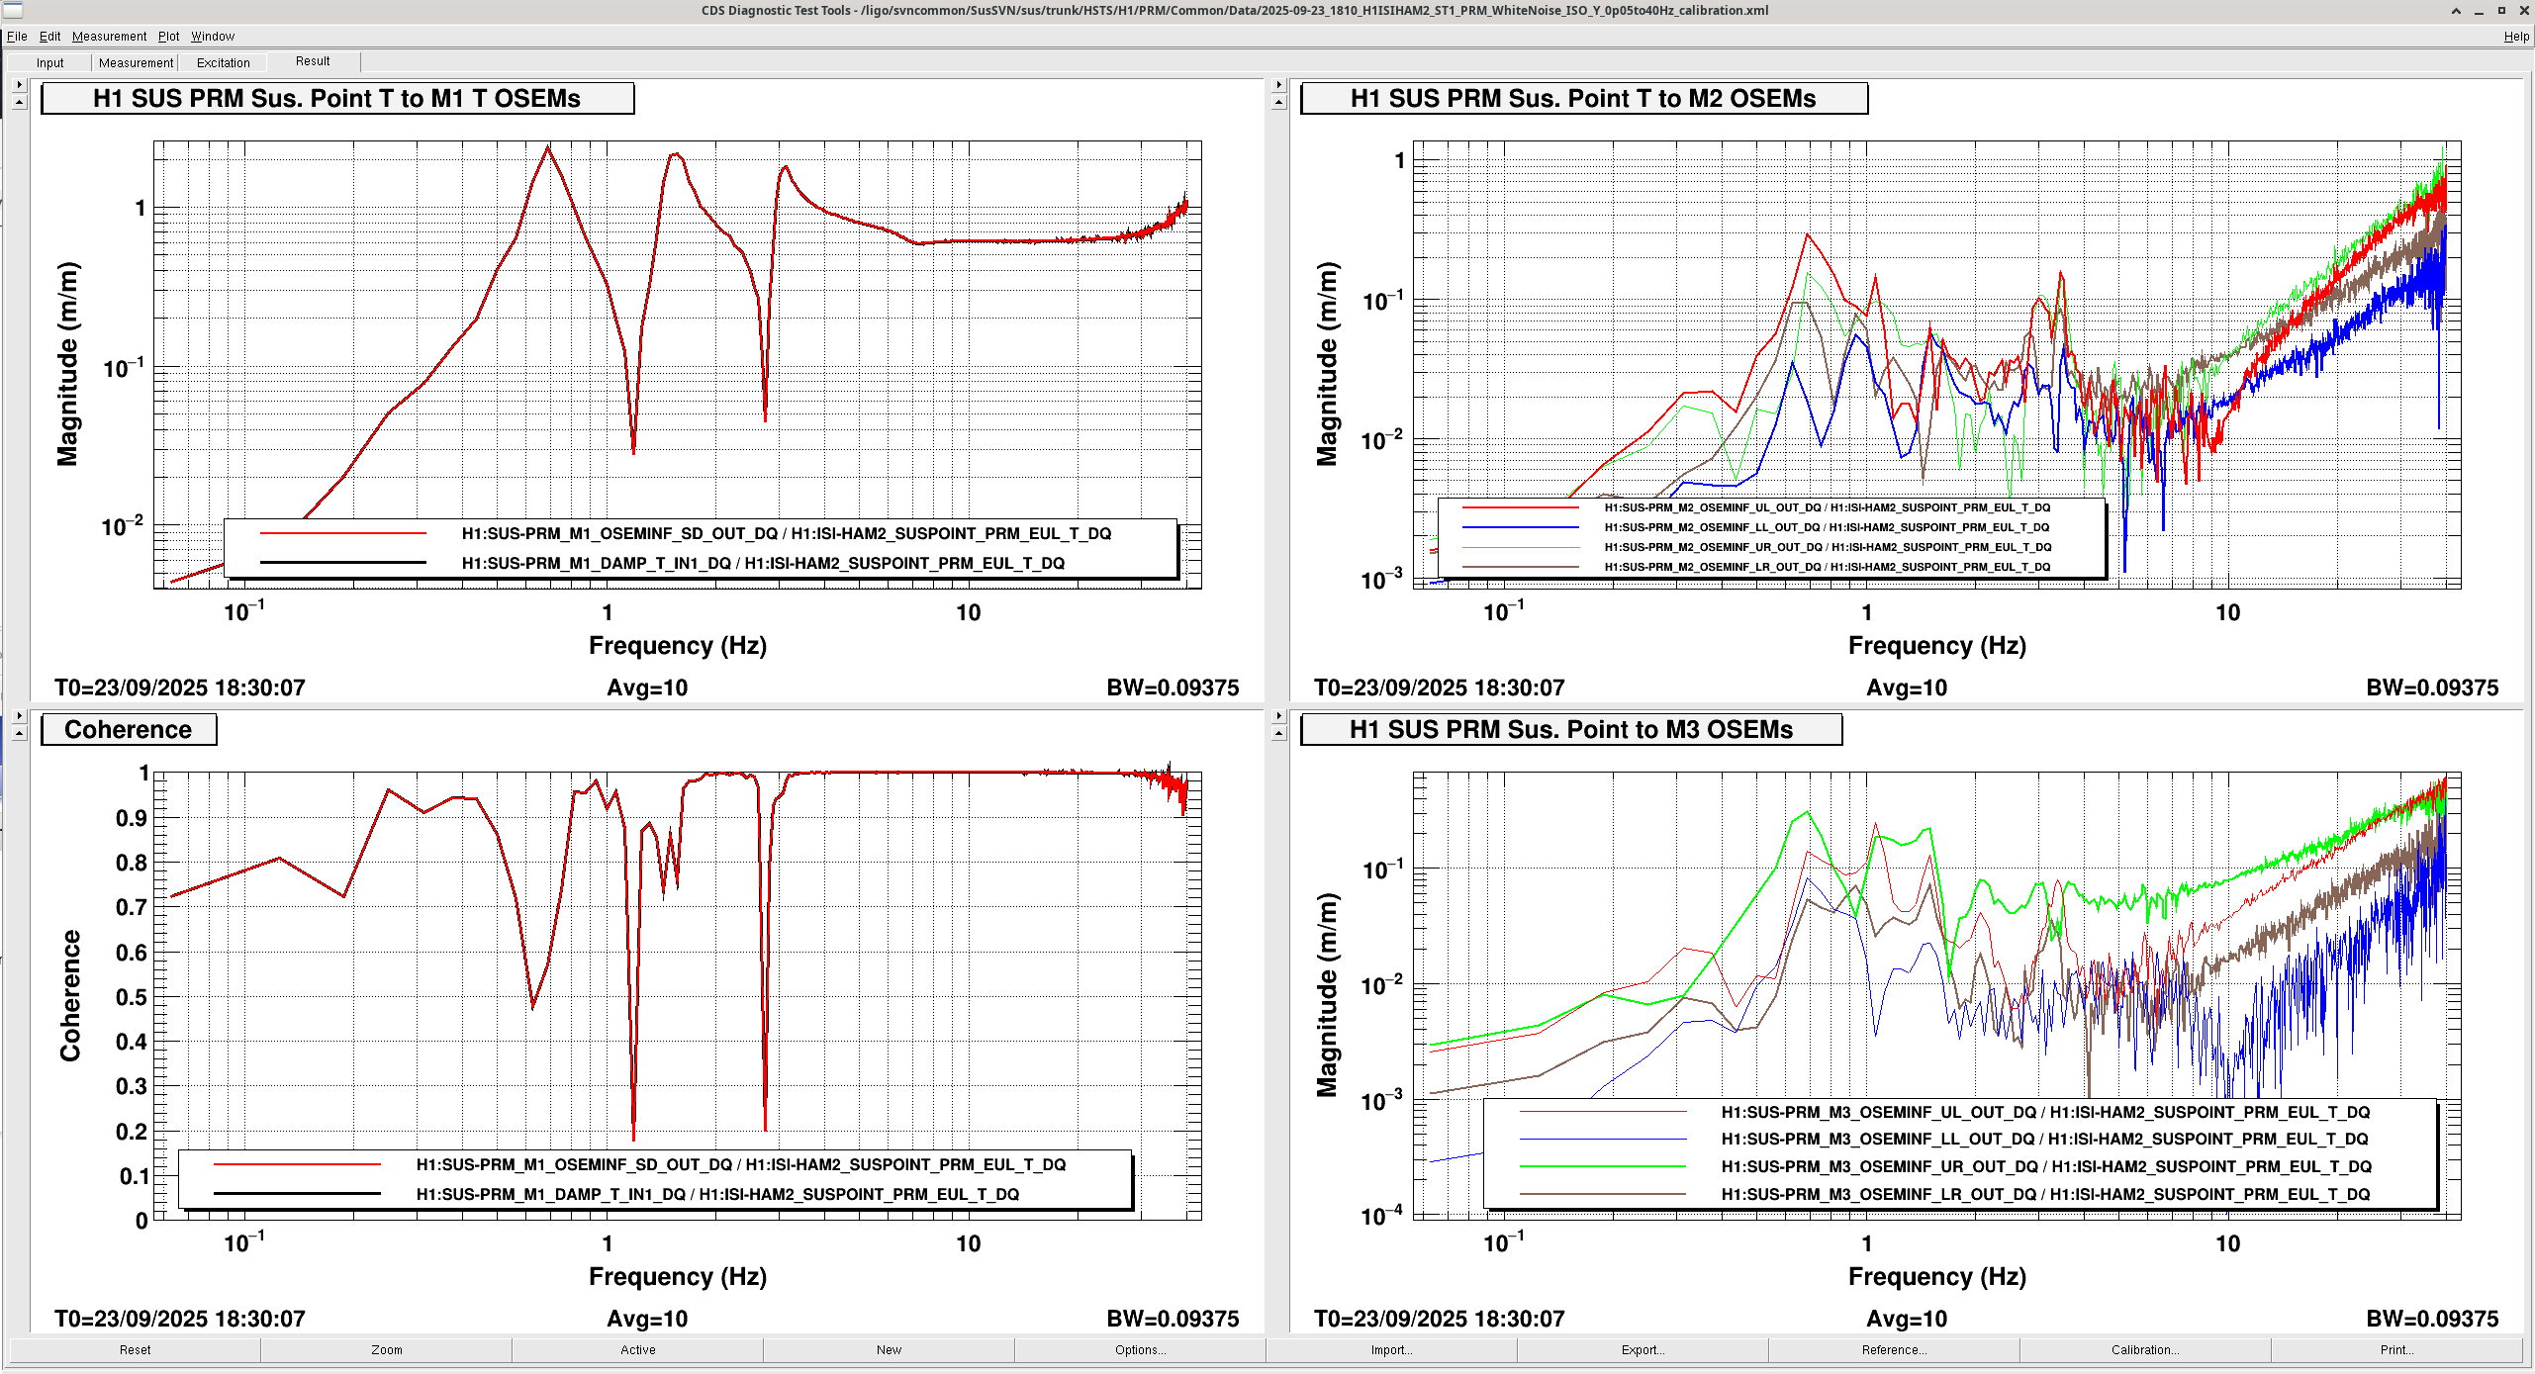Click red M2 UL legend line swatch

[1520, 507]
